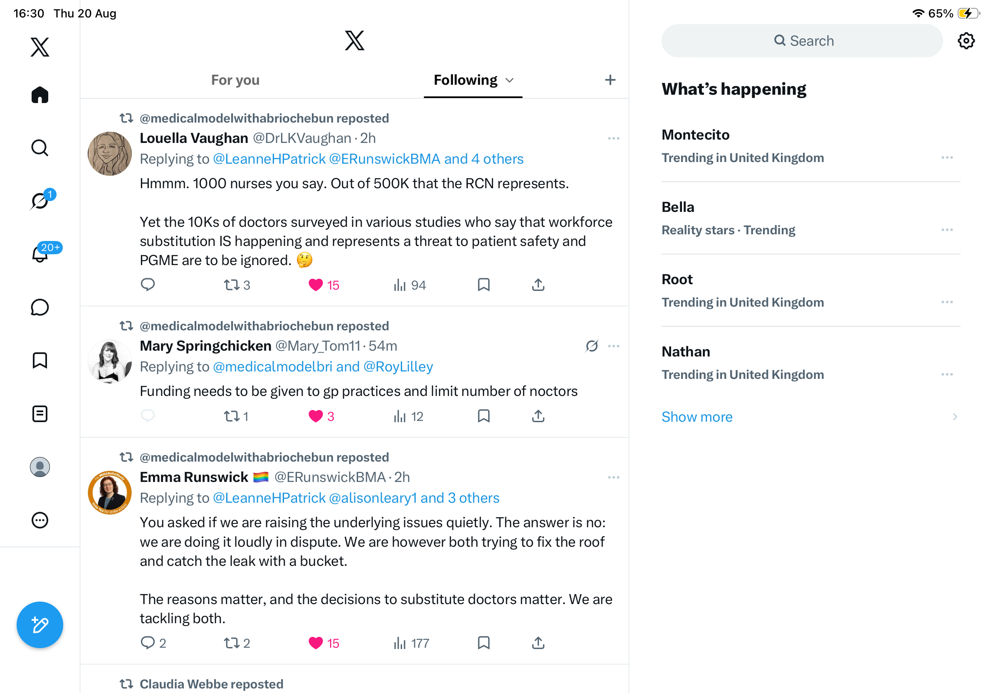Open Bookmarks in the left sidebar

coord(40,360)
